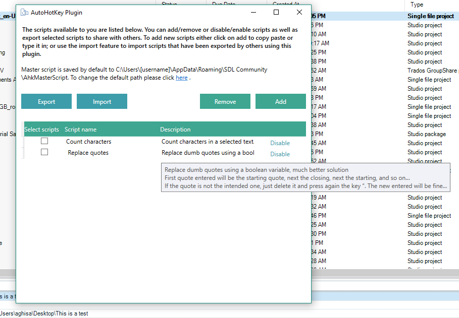Image resolution: width=459 pixels, height=318 pixels.
Task: Click 'Replace dumb quotes using a bool' description
Action: click(208, 153)
